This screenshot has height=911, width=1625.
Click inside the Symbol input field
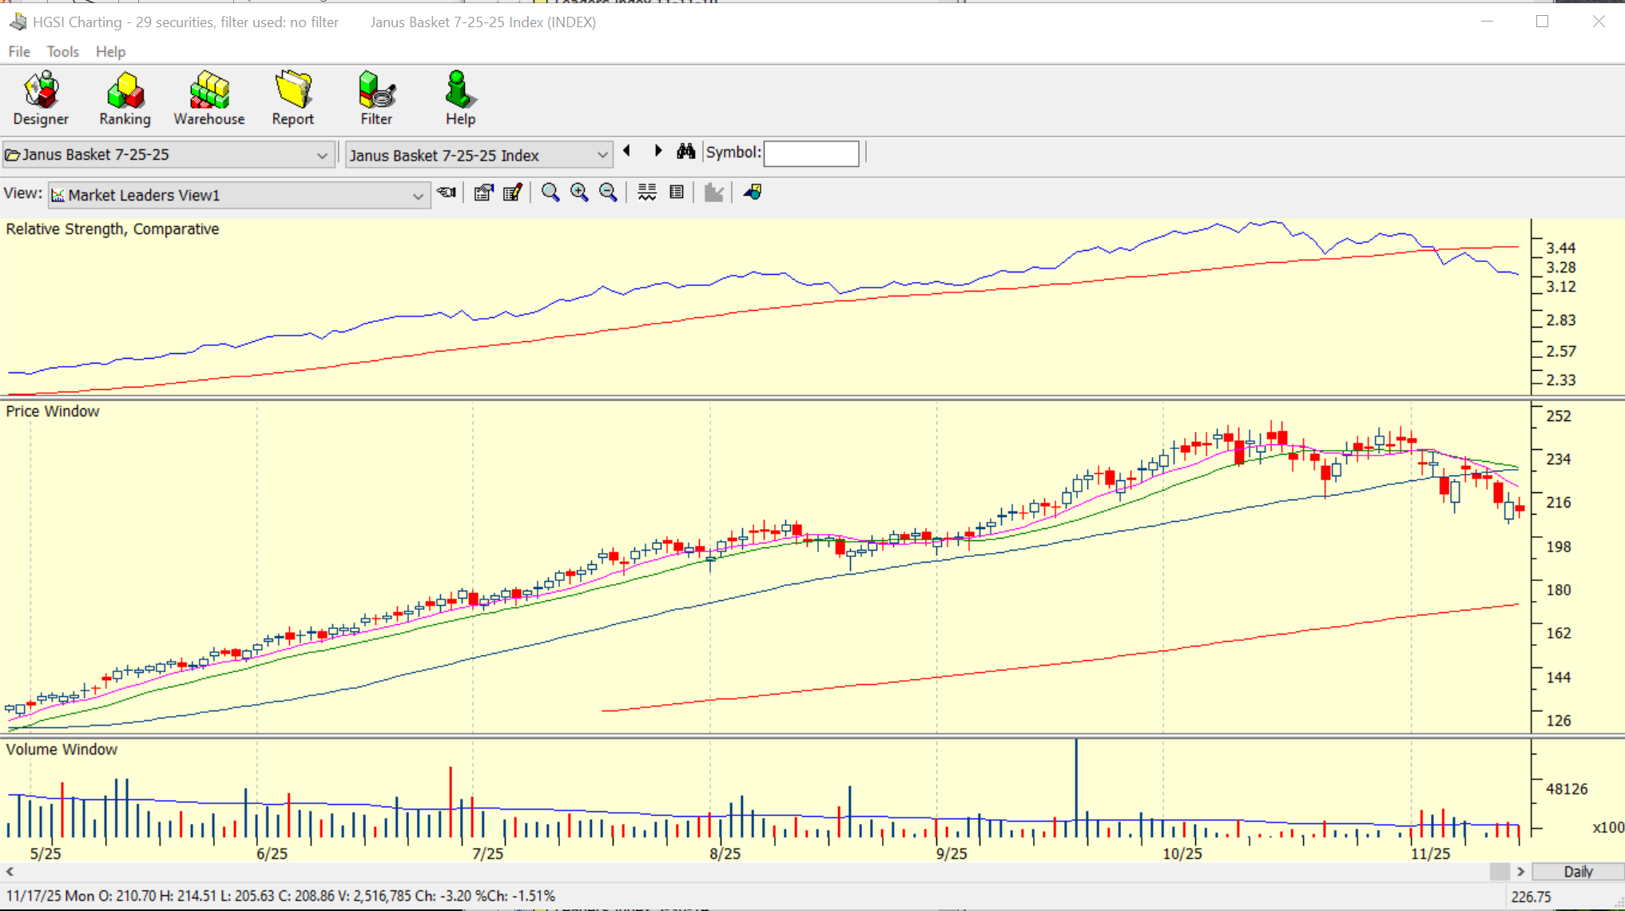(x=811, y=153)
